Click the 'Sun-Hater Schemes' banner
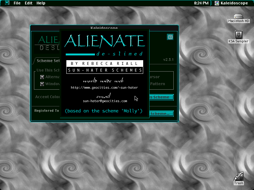The image size is (254, 190). 105,70
